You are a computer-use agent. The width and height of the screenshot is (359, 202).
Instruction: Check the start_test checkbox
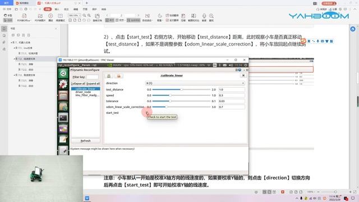pos(147,113)
